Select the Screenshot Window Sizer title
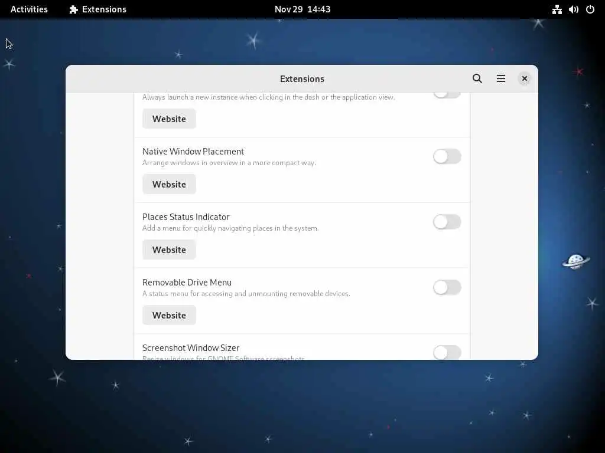This screenshot has height=453, width=605. [191, 348]
